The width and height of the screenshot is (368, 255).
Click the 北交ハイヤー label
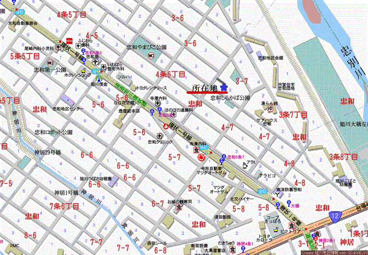pos(242,199)
